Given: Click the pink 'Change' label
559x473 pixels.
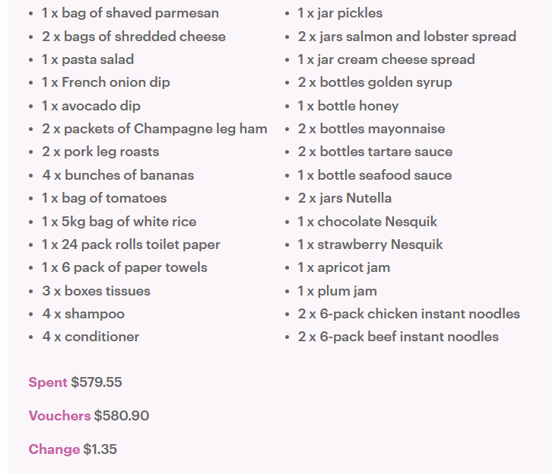Looking at the screenshot, I should coord(54,449).
